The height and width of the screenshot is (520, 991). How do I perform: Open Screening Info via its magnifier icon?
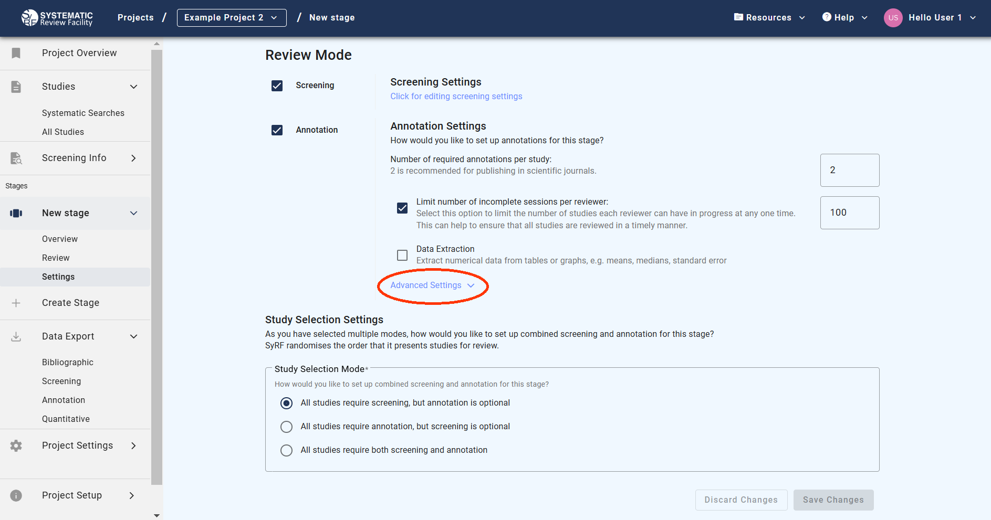[x=16, y=158]
